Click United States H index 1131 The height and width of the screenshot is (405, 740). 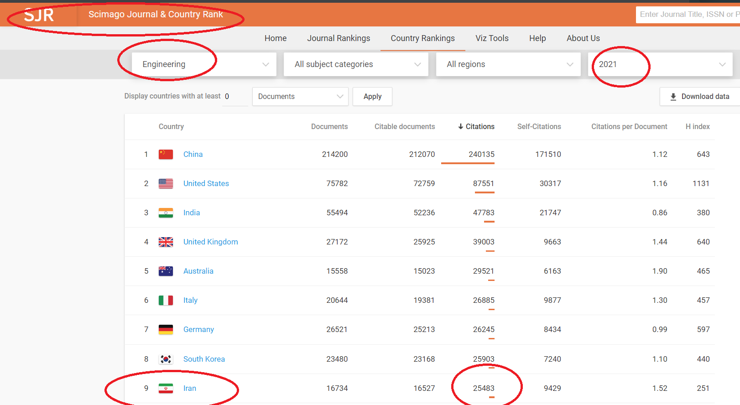[701, 183]
